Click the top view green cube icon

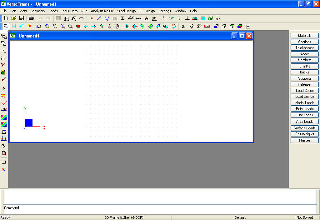(232, 26)
